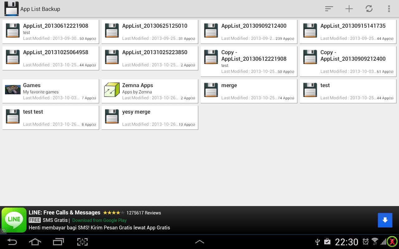
Task: Click floppy icon of the single "test" list
Action: [x=310, y=90]
